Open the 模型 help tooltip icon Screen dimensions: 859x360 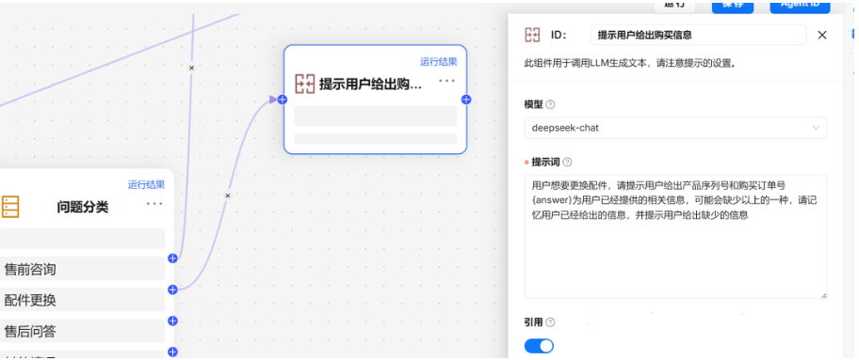click(551, 104)
